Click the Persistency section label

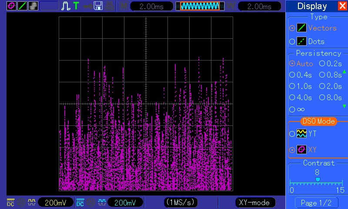click(318, 53)
